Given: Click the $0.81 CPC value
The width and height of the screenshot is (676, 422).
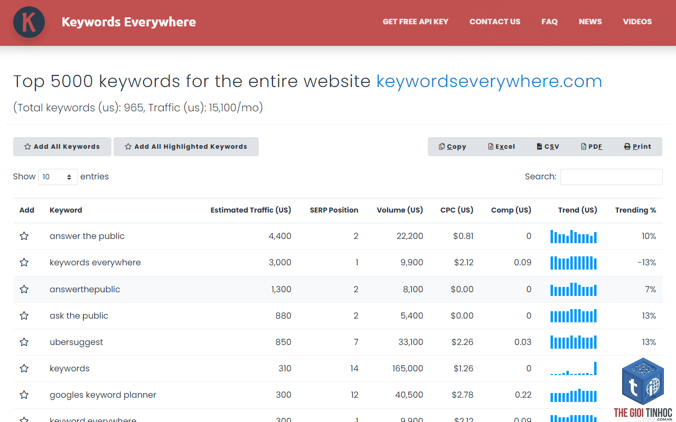Looking at the screenshot, I should [463, 236].
